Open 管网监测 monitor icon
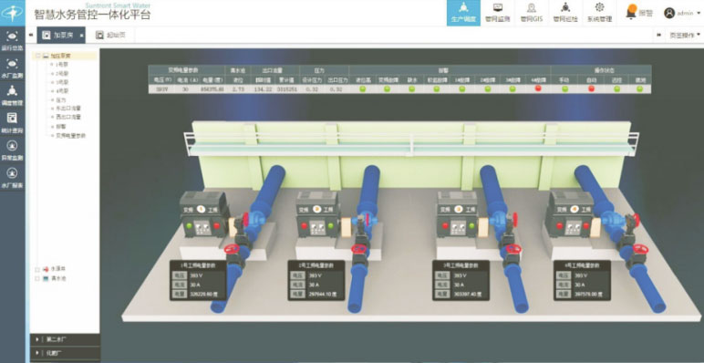 [498, 13]
